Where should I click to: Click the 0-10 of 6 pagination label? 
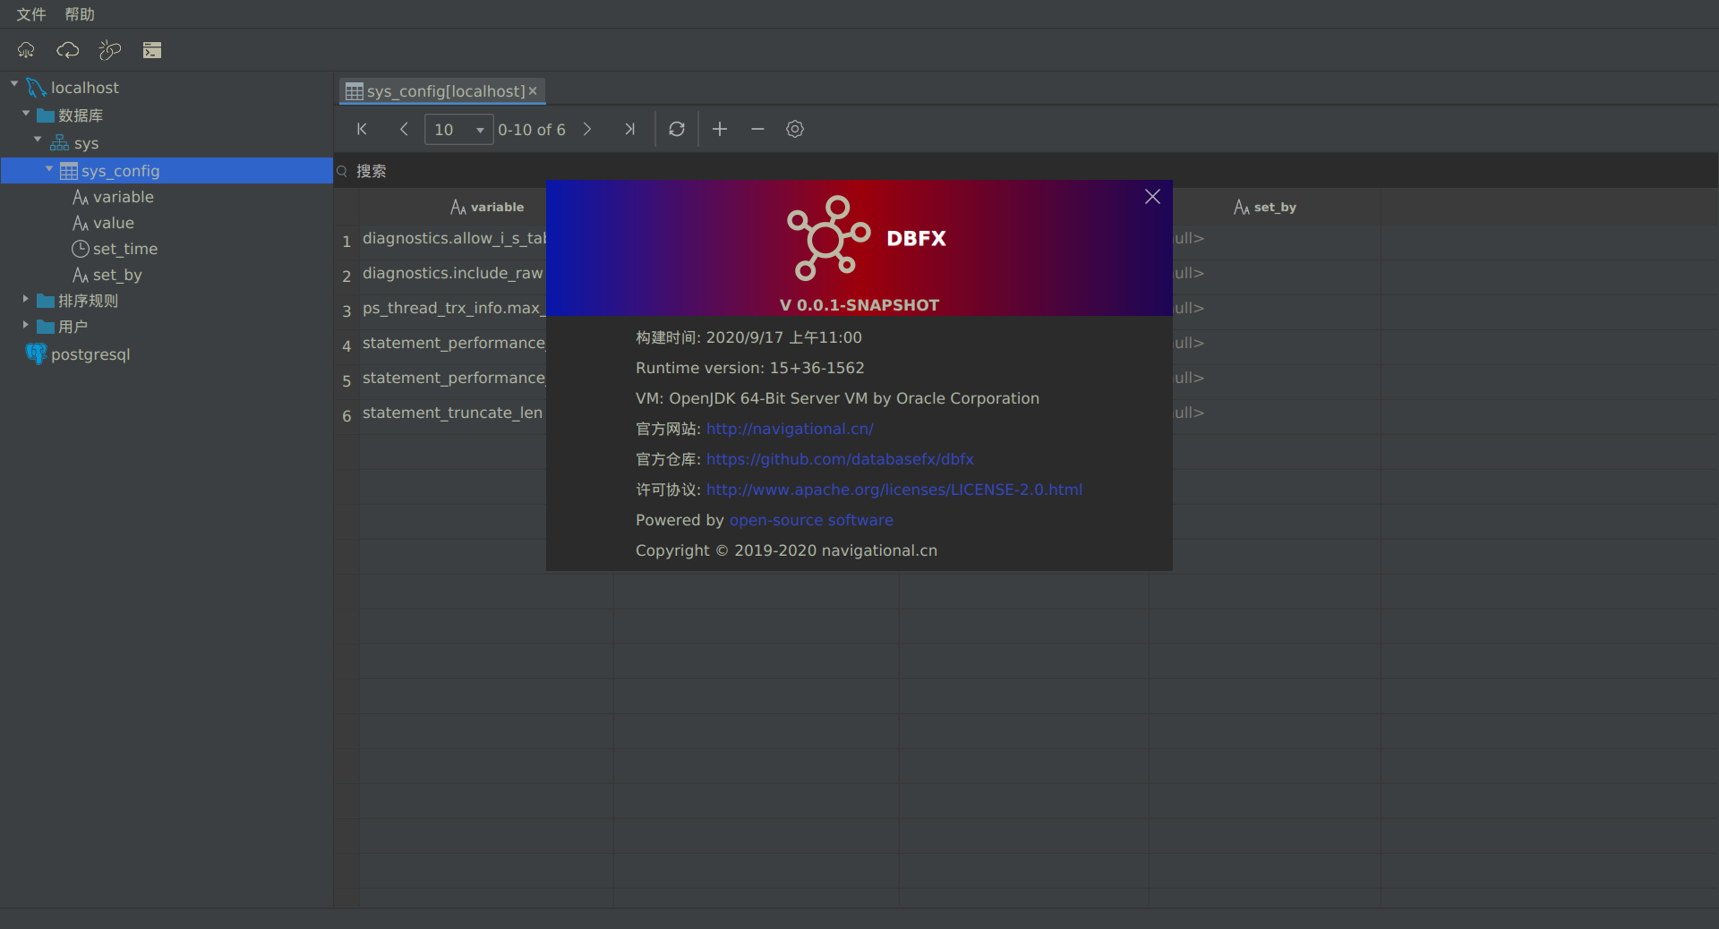click(x=532, y=130)
